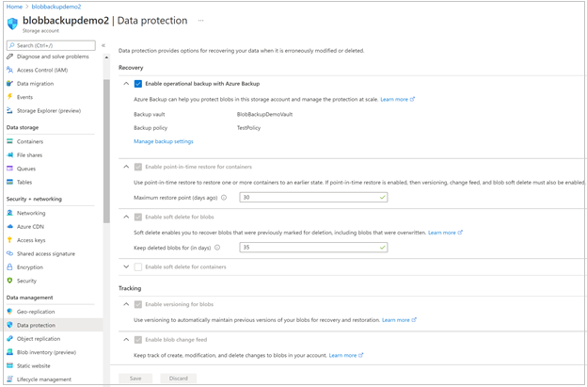Click the sidebar scrollbar up arrow
Viewport: 587px width, 387px height.
tap(106, 57)
